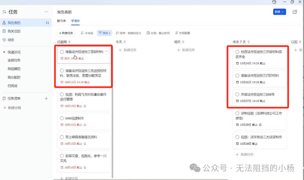The image size is (304, 180).
Task: Click the plus icon in 以后 column
Action: click(296, 50)
